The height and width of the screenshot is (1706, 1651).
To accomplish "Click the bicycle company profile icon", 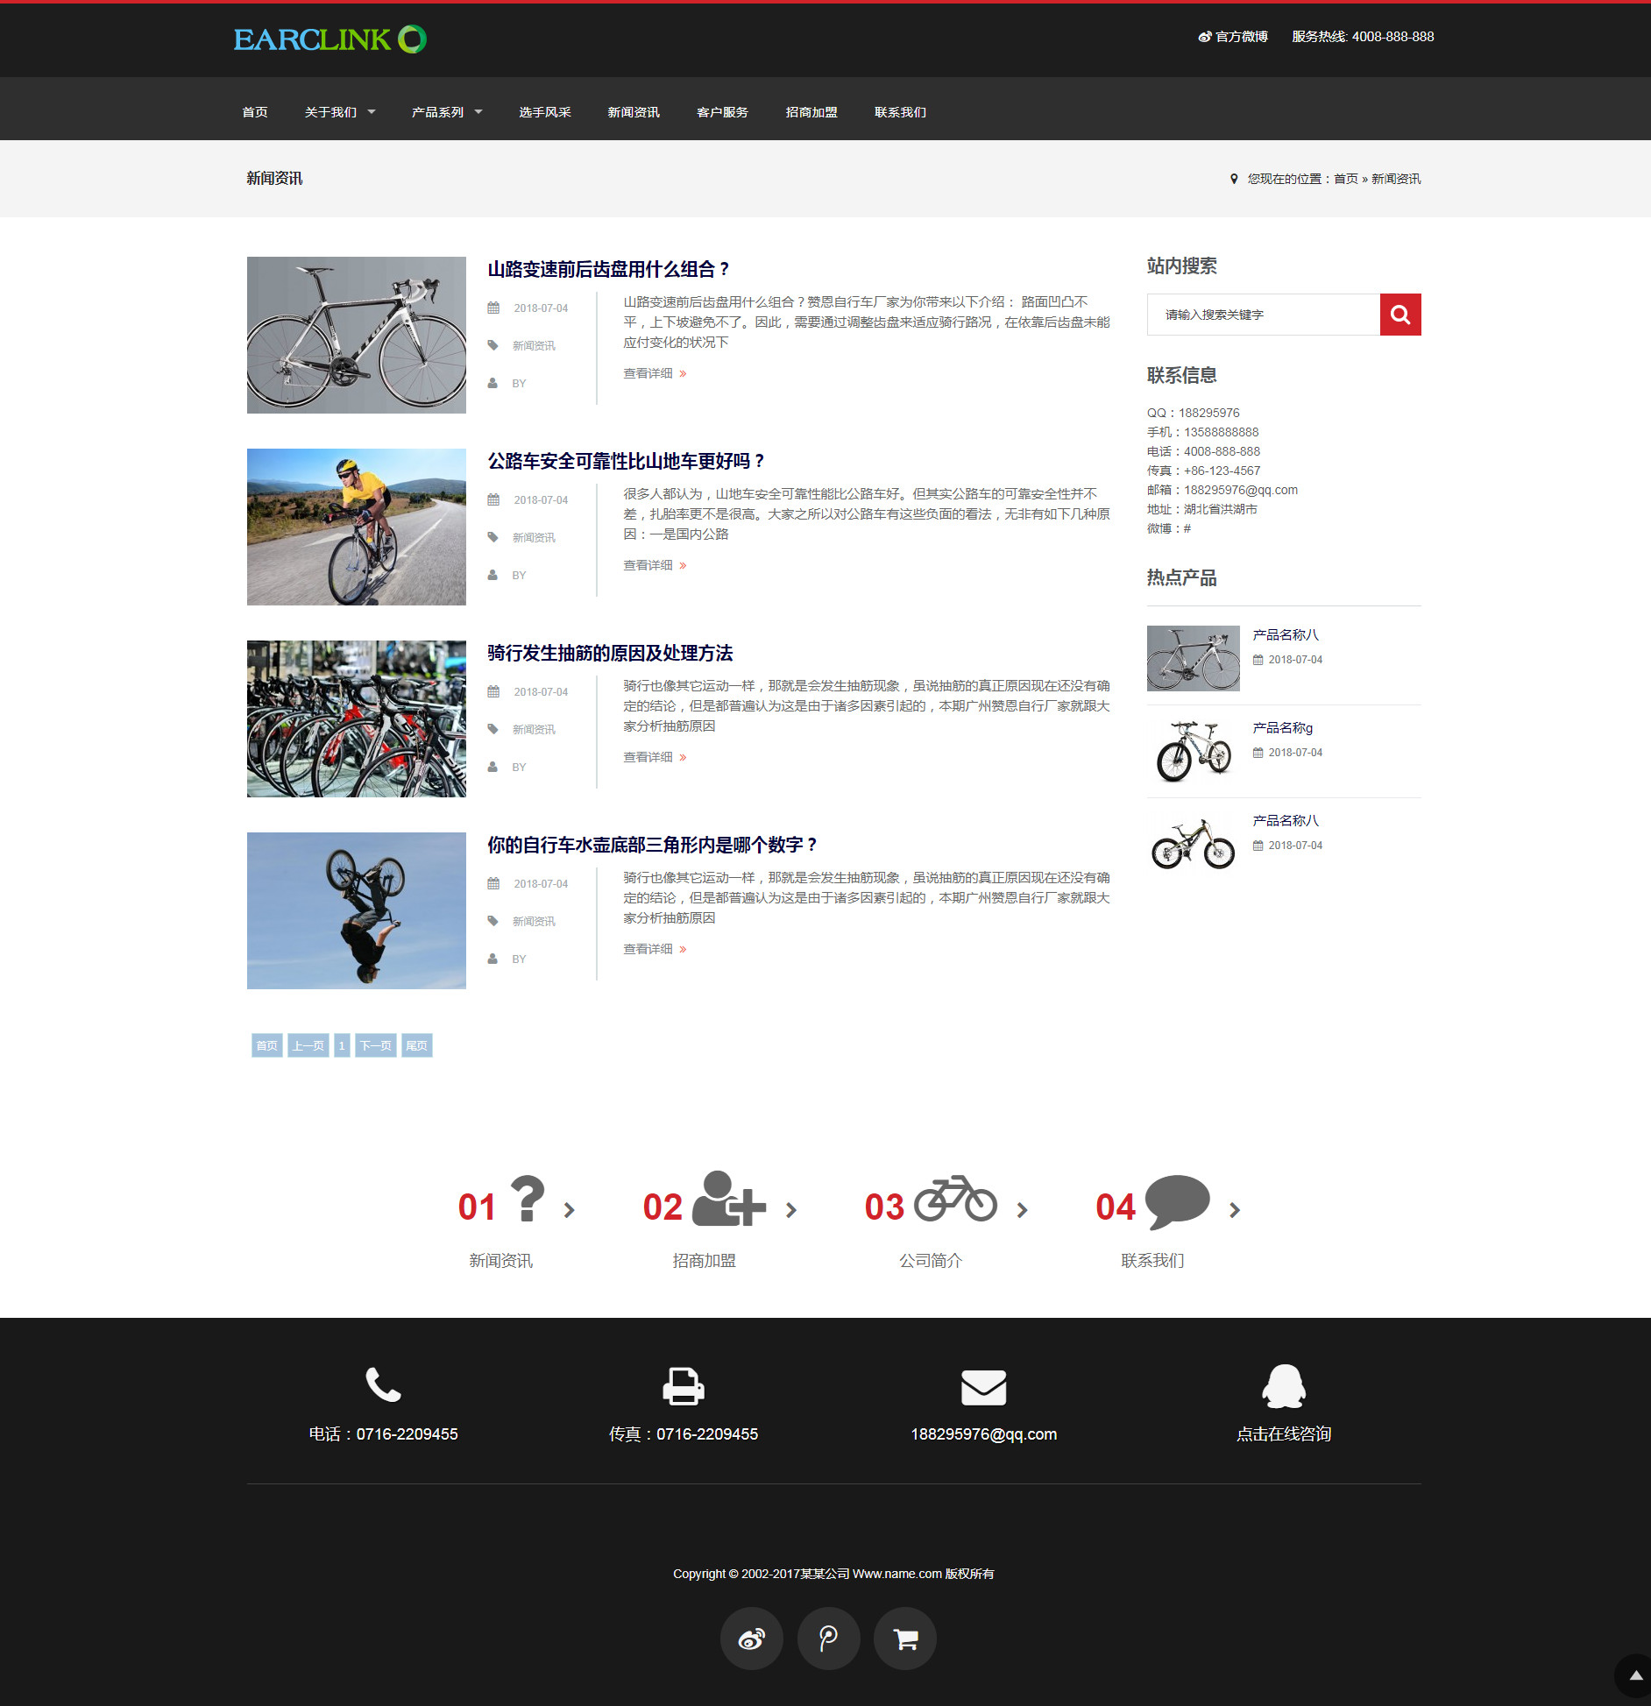I will pos(955,1199).
